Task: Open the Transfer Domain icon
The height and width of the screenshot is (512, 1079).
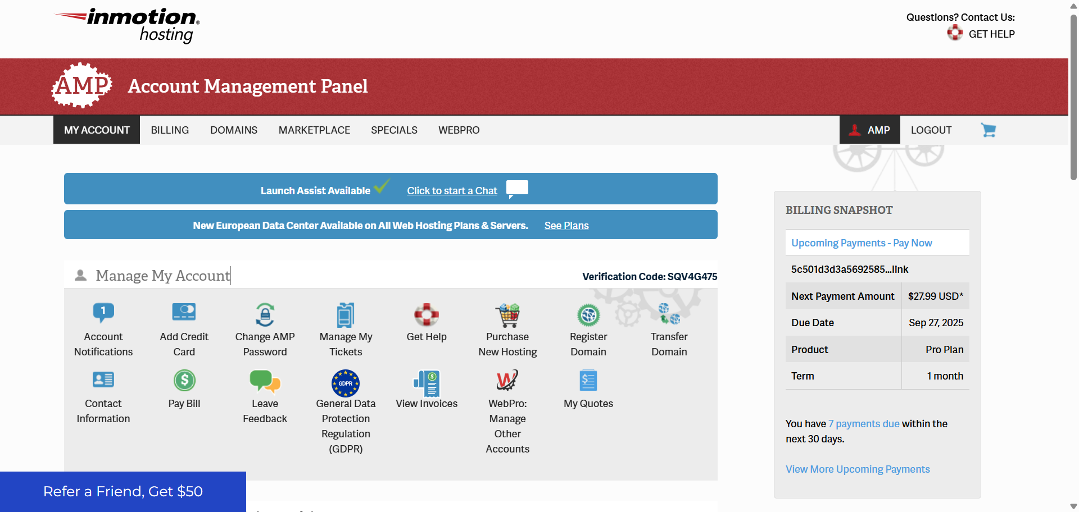Action: tap(669, 314)
